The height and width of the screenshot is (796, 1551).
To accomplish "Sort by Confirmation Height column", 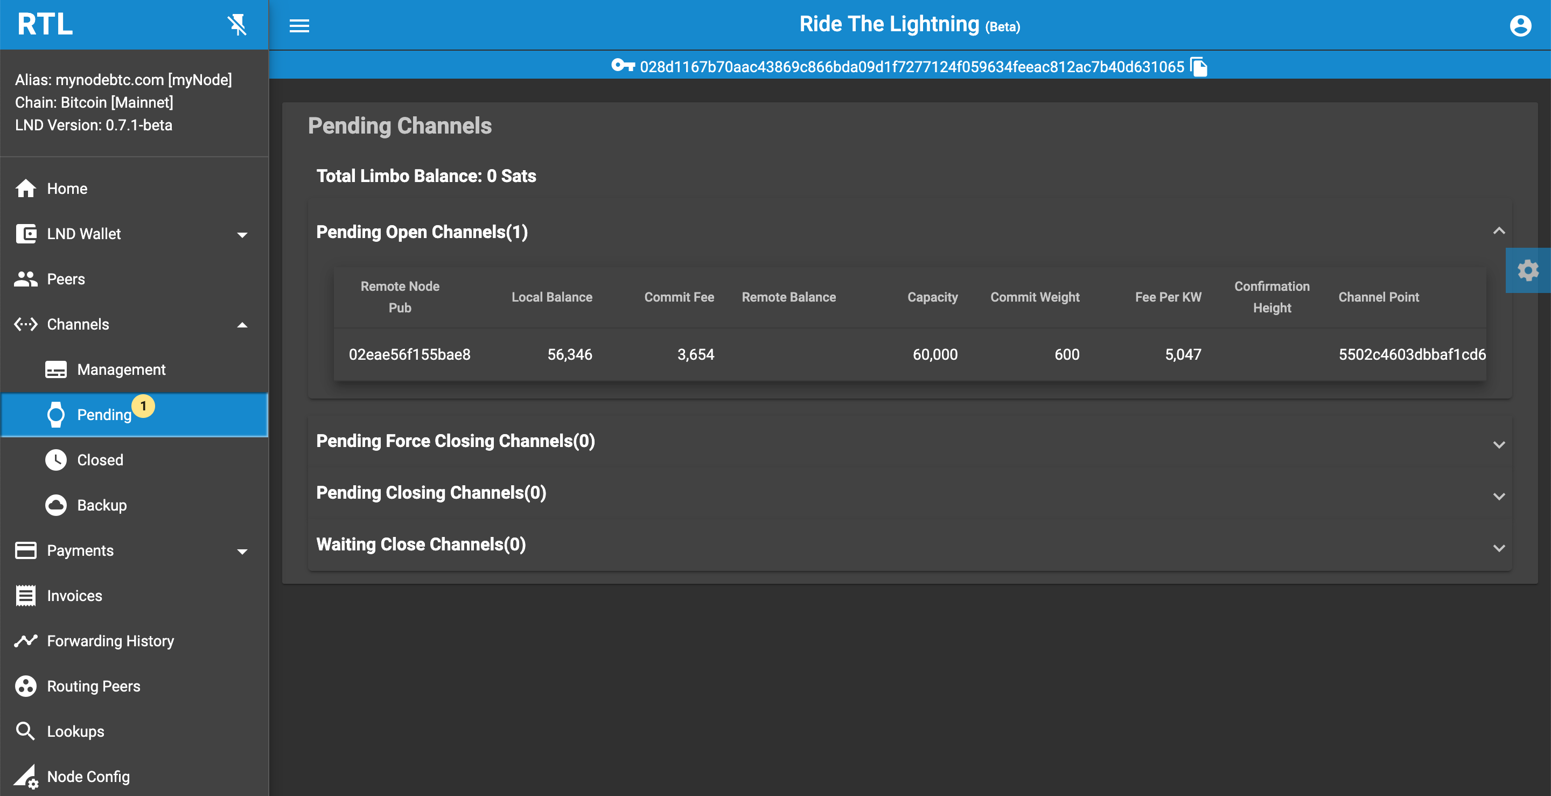I will (1271, 297).
